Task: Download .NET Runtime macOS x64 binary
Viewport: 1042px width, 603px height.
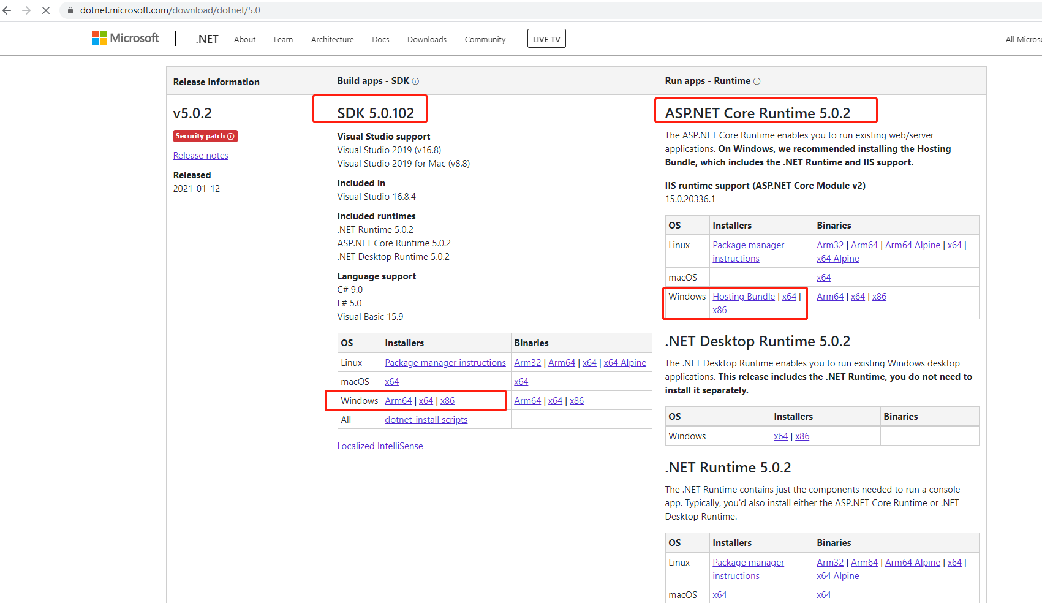Action: 824,595
